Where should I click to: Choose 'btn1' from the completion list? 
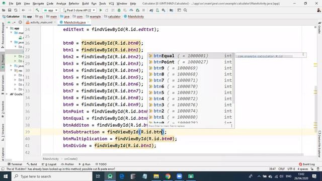pos(191,117)
